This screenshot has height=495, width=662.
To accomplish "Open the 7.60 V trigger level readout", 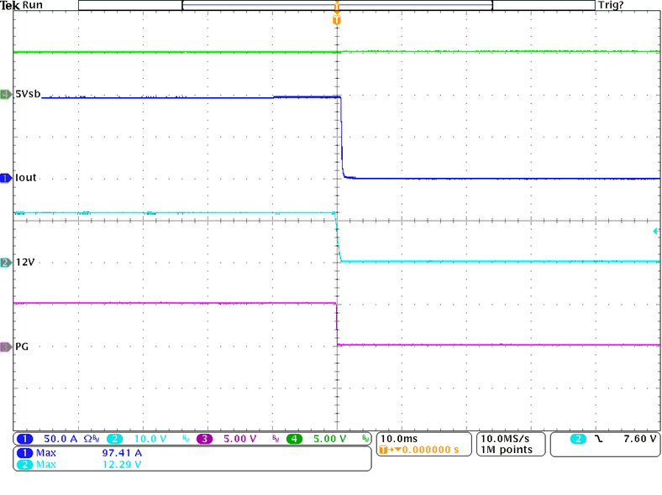I will point(638,439).
